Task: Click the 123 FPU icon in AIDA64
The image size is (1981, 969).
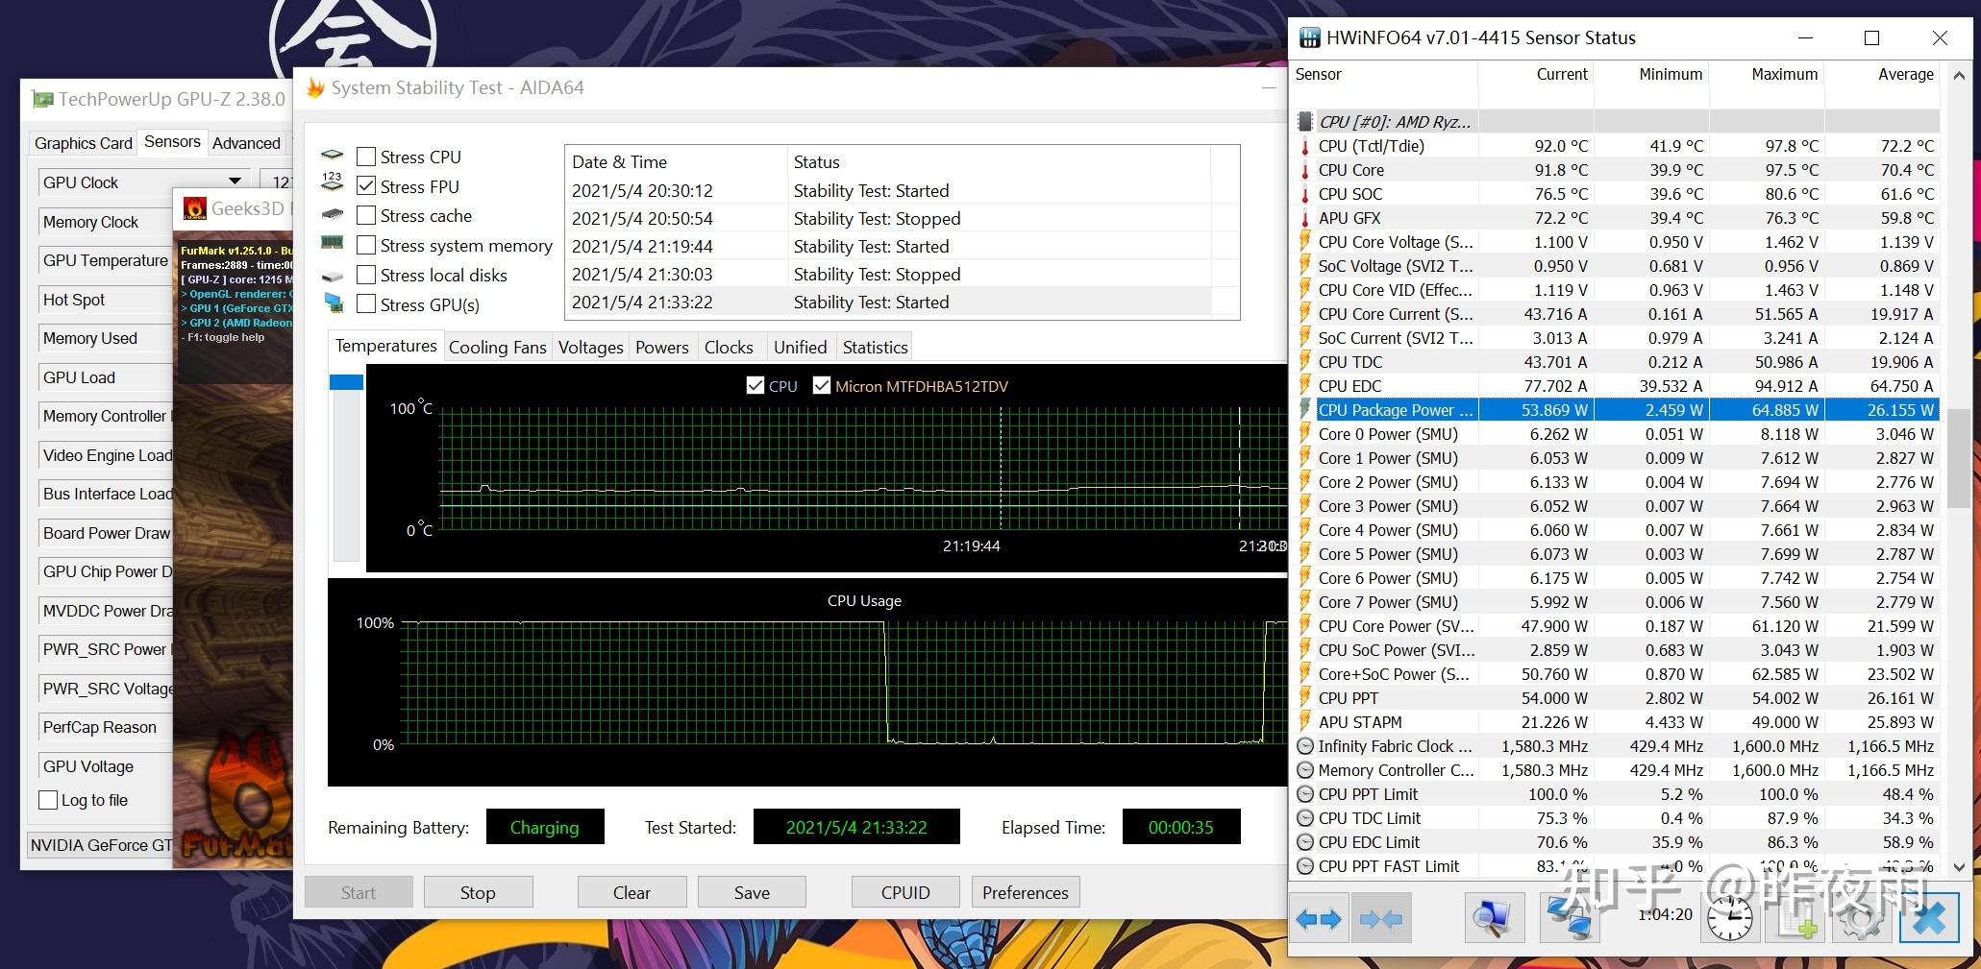Action: 332,182
